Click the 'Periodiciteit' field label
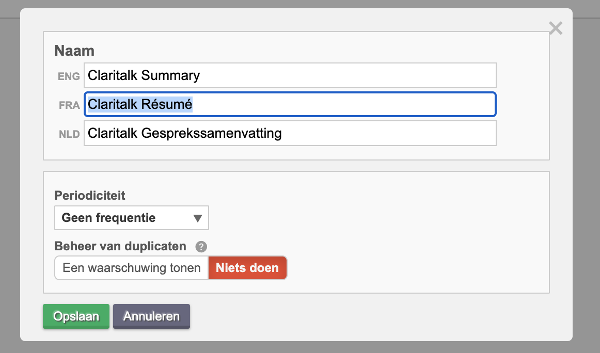 (x=90, y=196)
